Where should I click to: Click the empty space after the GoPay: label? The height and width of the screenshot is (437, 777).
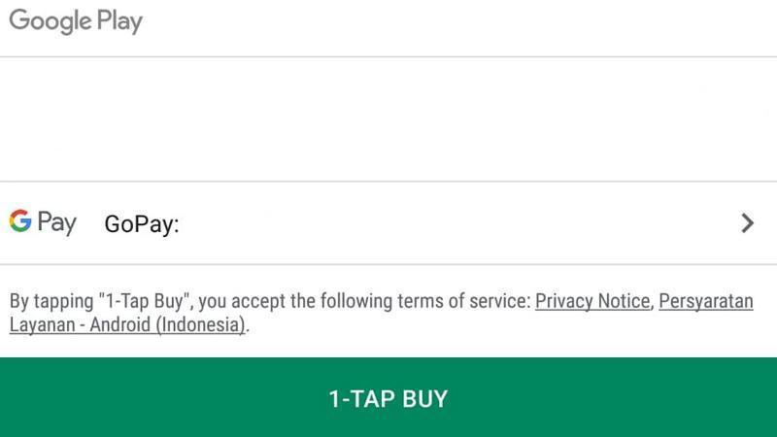pos(458,224)
